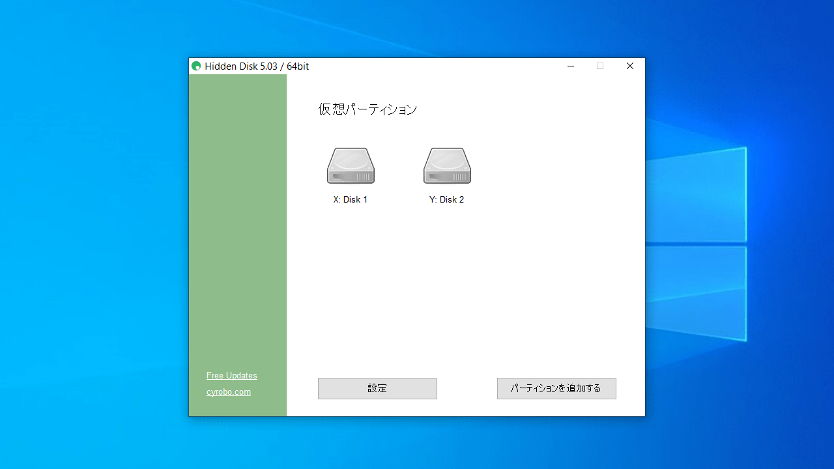
Task: Click the X: Disk 1 label text
Action: (x=351, y=200)
